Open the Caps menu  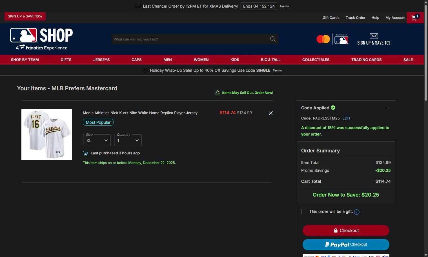click(136, 60)
